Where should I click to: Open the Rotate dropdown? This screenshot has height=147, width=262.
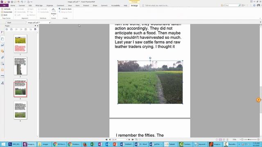click(x=54, y=12)
